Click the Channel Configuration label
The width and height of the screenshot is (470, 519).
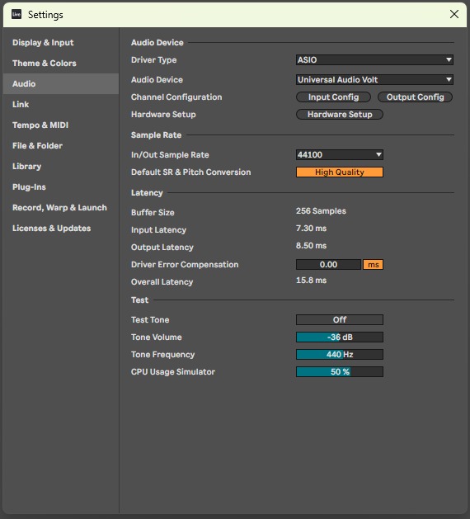pyautogui.click(x=176, y=97)
